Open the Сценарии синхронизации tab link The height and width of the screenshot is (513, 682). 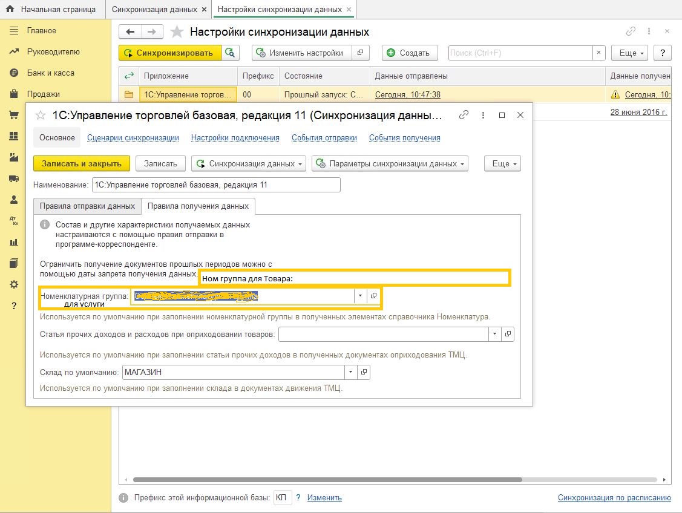133,137
